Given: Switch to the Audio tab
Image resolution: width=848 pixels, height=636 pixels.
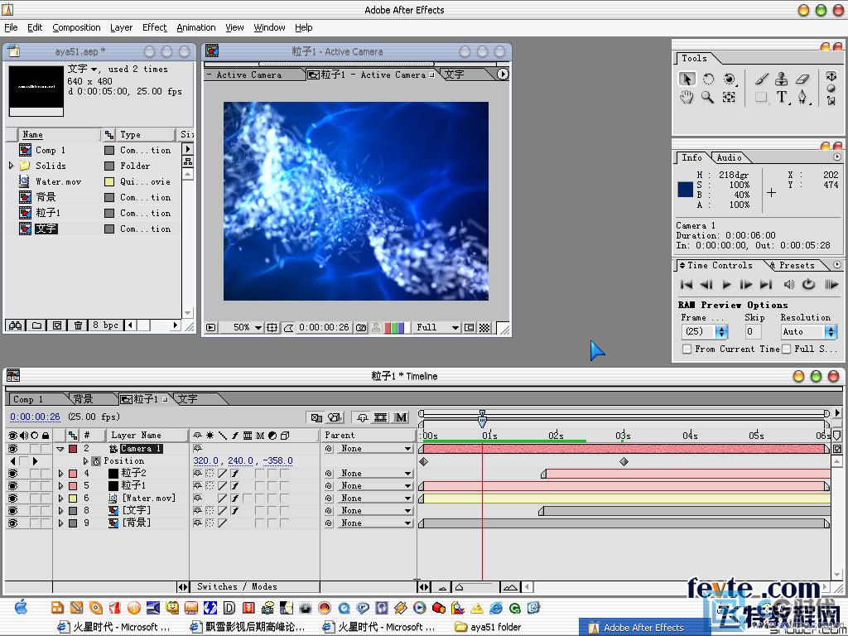Looking at the screenshot, I should pos(729,158).
